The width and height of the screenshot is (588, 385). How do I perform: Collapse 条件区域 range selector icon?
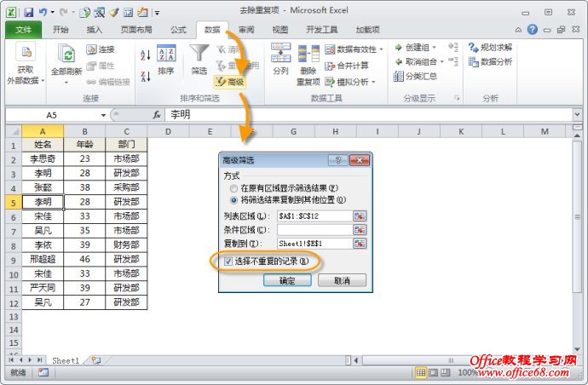[360, 230]
